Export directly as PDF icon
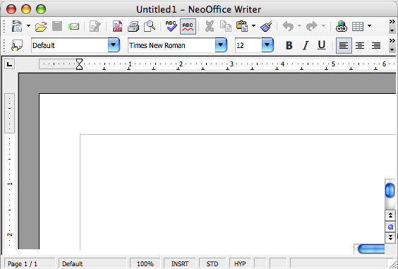Screen dimensions: 398x269 [117, 26]
